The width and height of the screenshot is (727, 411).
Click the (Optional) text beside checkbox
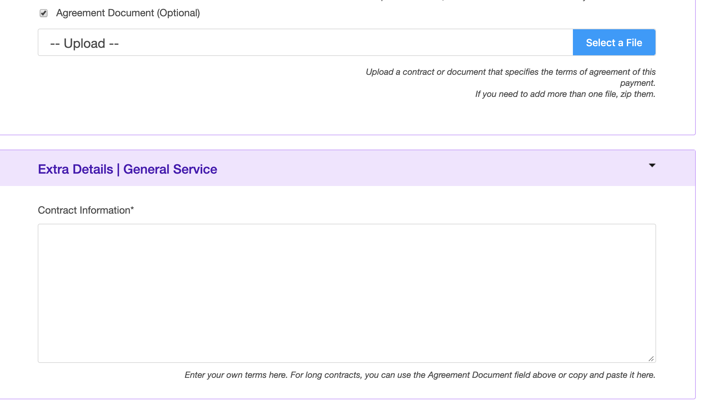tap(178, 13)
